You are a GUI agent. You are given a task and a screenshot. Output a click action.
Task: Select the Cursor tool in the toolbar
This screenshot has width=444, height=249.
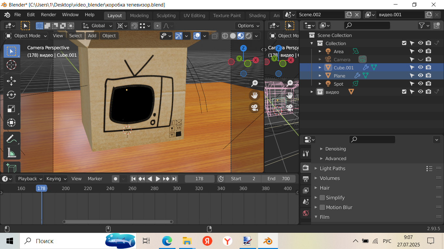[11, 65]
